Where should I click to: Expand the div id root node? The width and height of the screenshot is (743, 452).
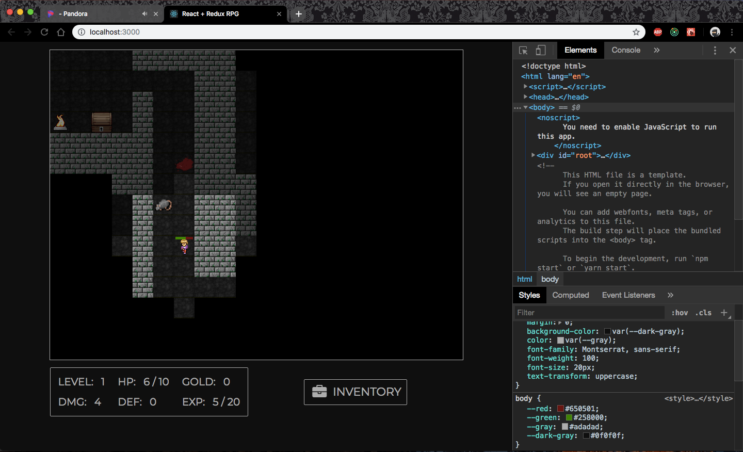tap(534, 155)
